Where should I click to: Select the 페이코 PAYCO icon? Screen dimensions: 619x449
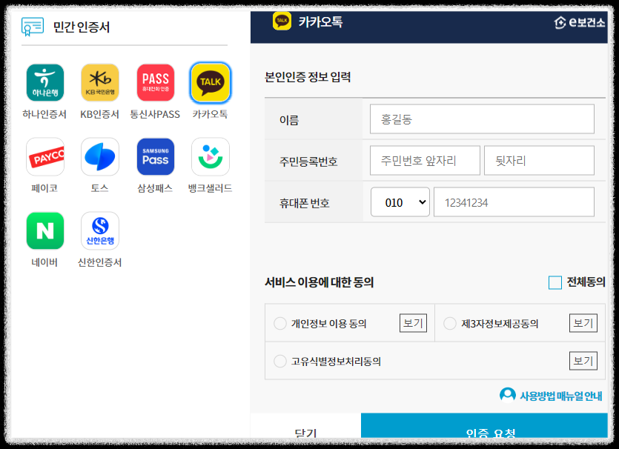pyautogui.click(x=45, y=156)
